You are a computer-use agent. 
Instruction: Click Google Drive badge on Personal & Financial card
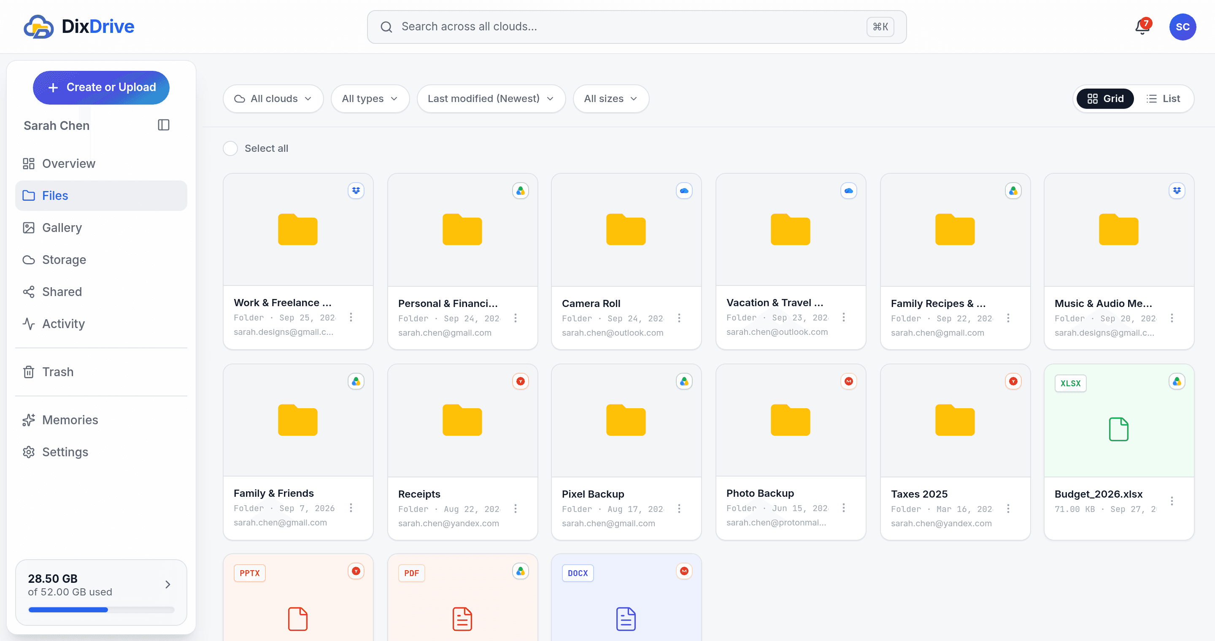tap(521, 191)
